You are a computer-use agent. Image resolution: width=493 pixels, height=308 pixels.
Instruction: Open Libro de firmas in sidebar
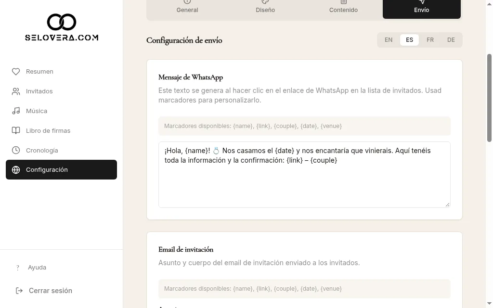coord(61,131)
